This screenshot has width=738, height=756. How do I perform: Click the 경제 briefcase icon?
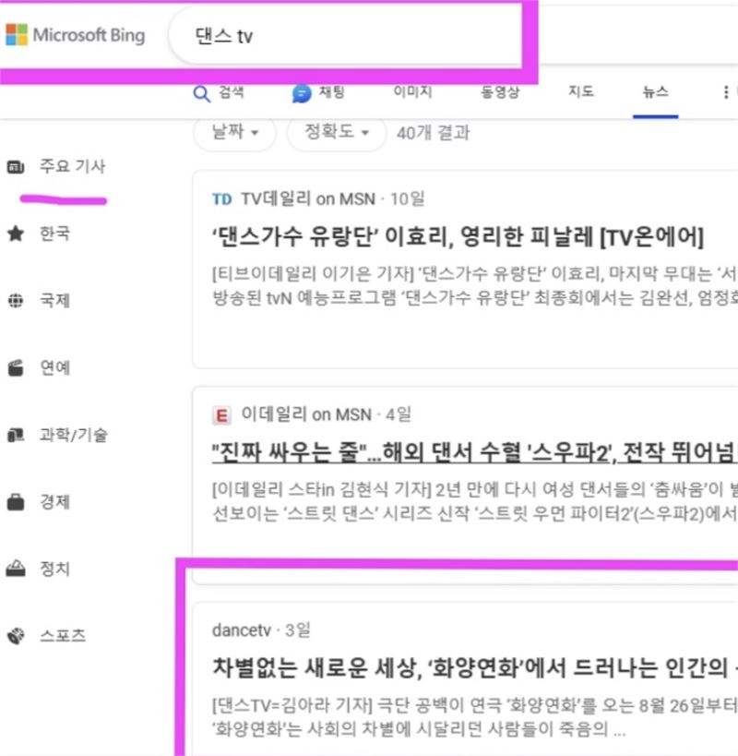pos(16,502)
